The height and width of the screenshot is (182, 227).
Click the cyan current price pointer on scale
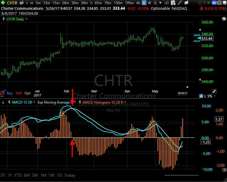coord(199,38)
